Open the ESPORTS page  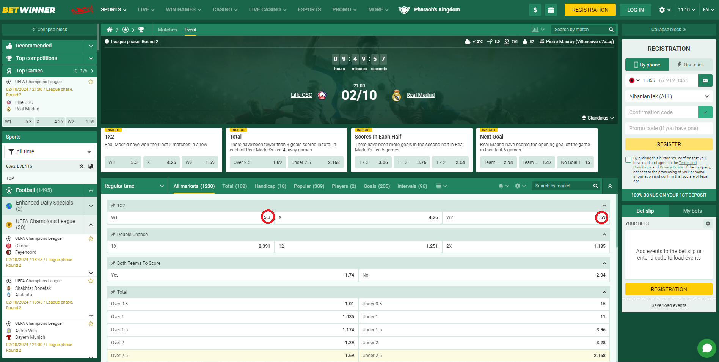tap(309, 9)
